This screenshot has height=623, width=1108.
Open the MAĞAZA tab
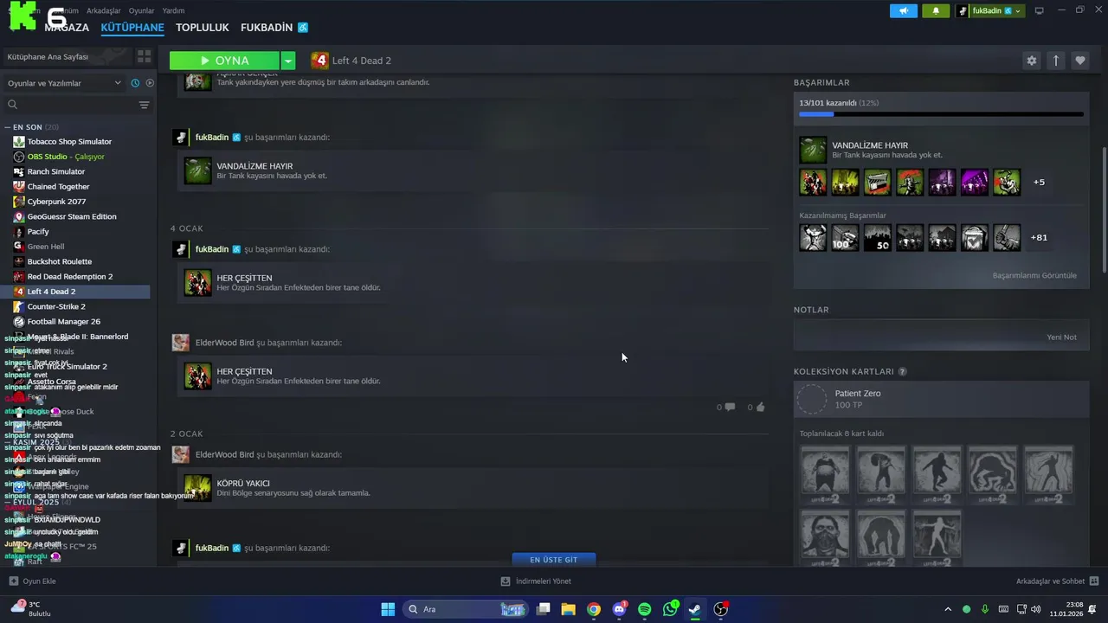[67, 28]
